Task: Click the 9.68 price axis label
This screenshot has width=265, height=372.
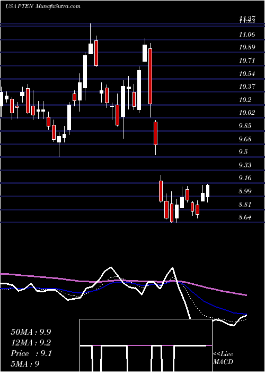Action: coord(245,139)
